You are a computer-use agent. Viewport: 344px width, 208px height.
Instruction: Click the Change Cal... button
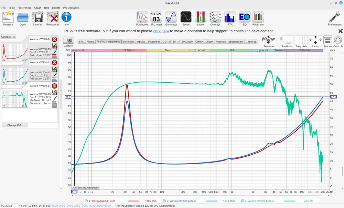pos(15,125)
